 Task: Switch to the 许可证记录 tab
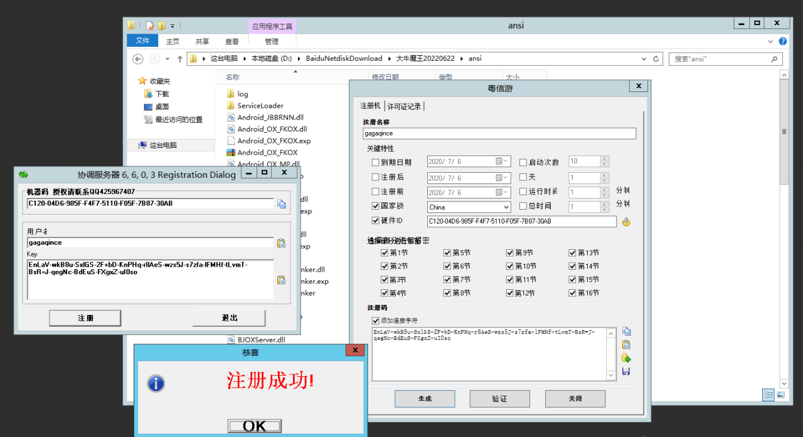(404, 106)
